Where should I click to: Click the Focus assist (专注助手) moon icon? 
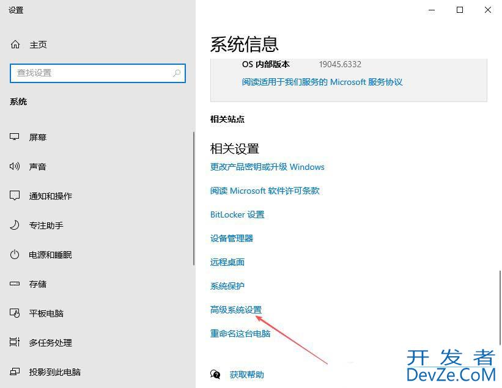(x=15, y=225)
